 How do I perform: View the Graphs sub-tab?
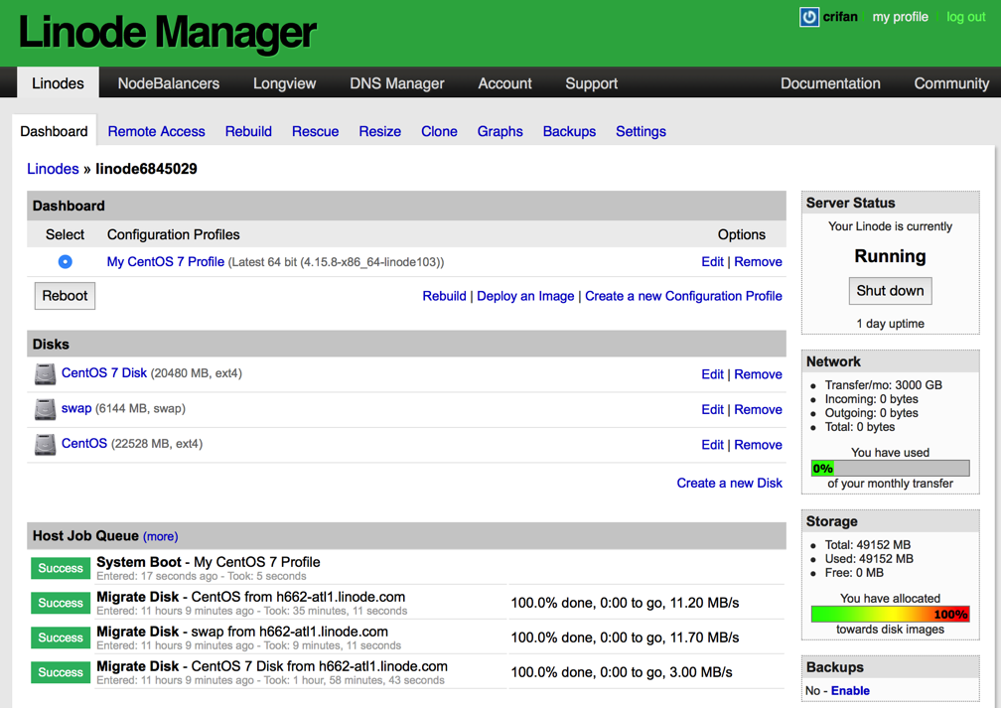pos(500,131)
